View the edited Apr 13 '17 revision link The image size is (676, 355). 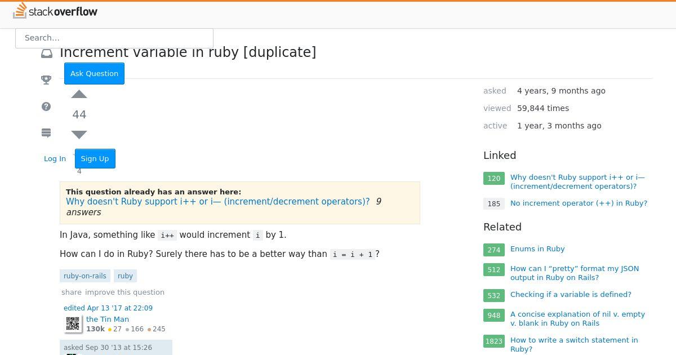108,308
